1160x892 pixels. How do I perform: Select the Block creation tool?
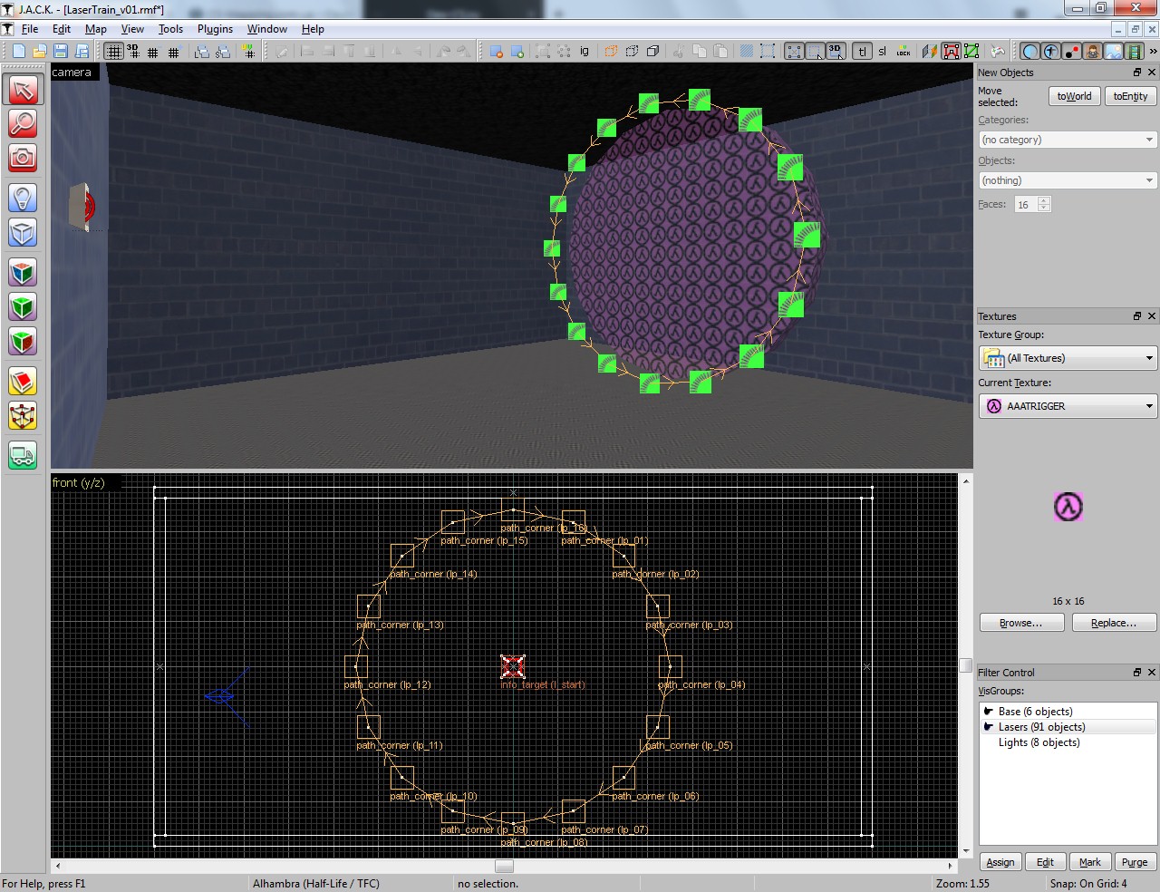[x=23, y=233]
